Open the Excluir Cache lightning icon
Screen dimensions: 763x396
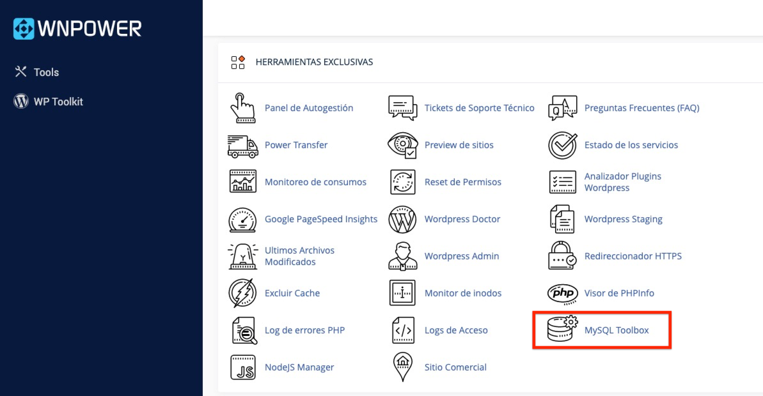coord(242,293)
